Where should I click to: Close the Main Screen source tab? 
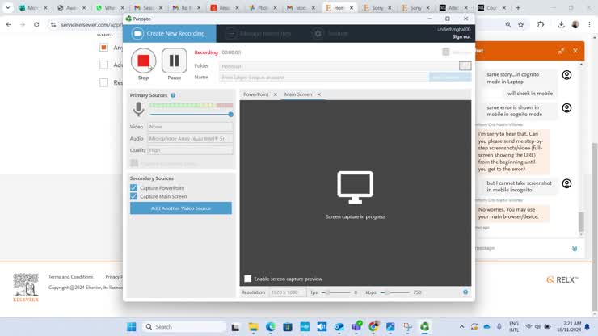[x=319, y=94]
